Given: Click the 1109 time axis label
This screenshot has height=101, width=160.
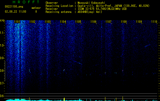Looking at the screenshot, I should [x=139, y=22].
